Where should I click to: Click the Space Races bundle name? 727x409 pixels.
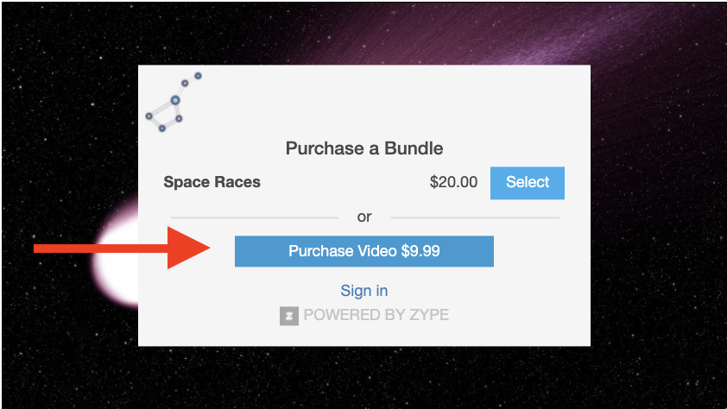[x=212, y=182]
